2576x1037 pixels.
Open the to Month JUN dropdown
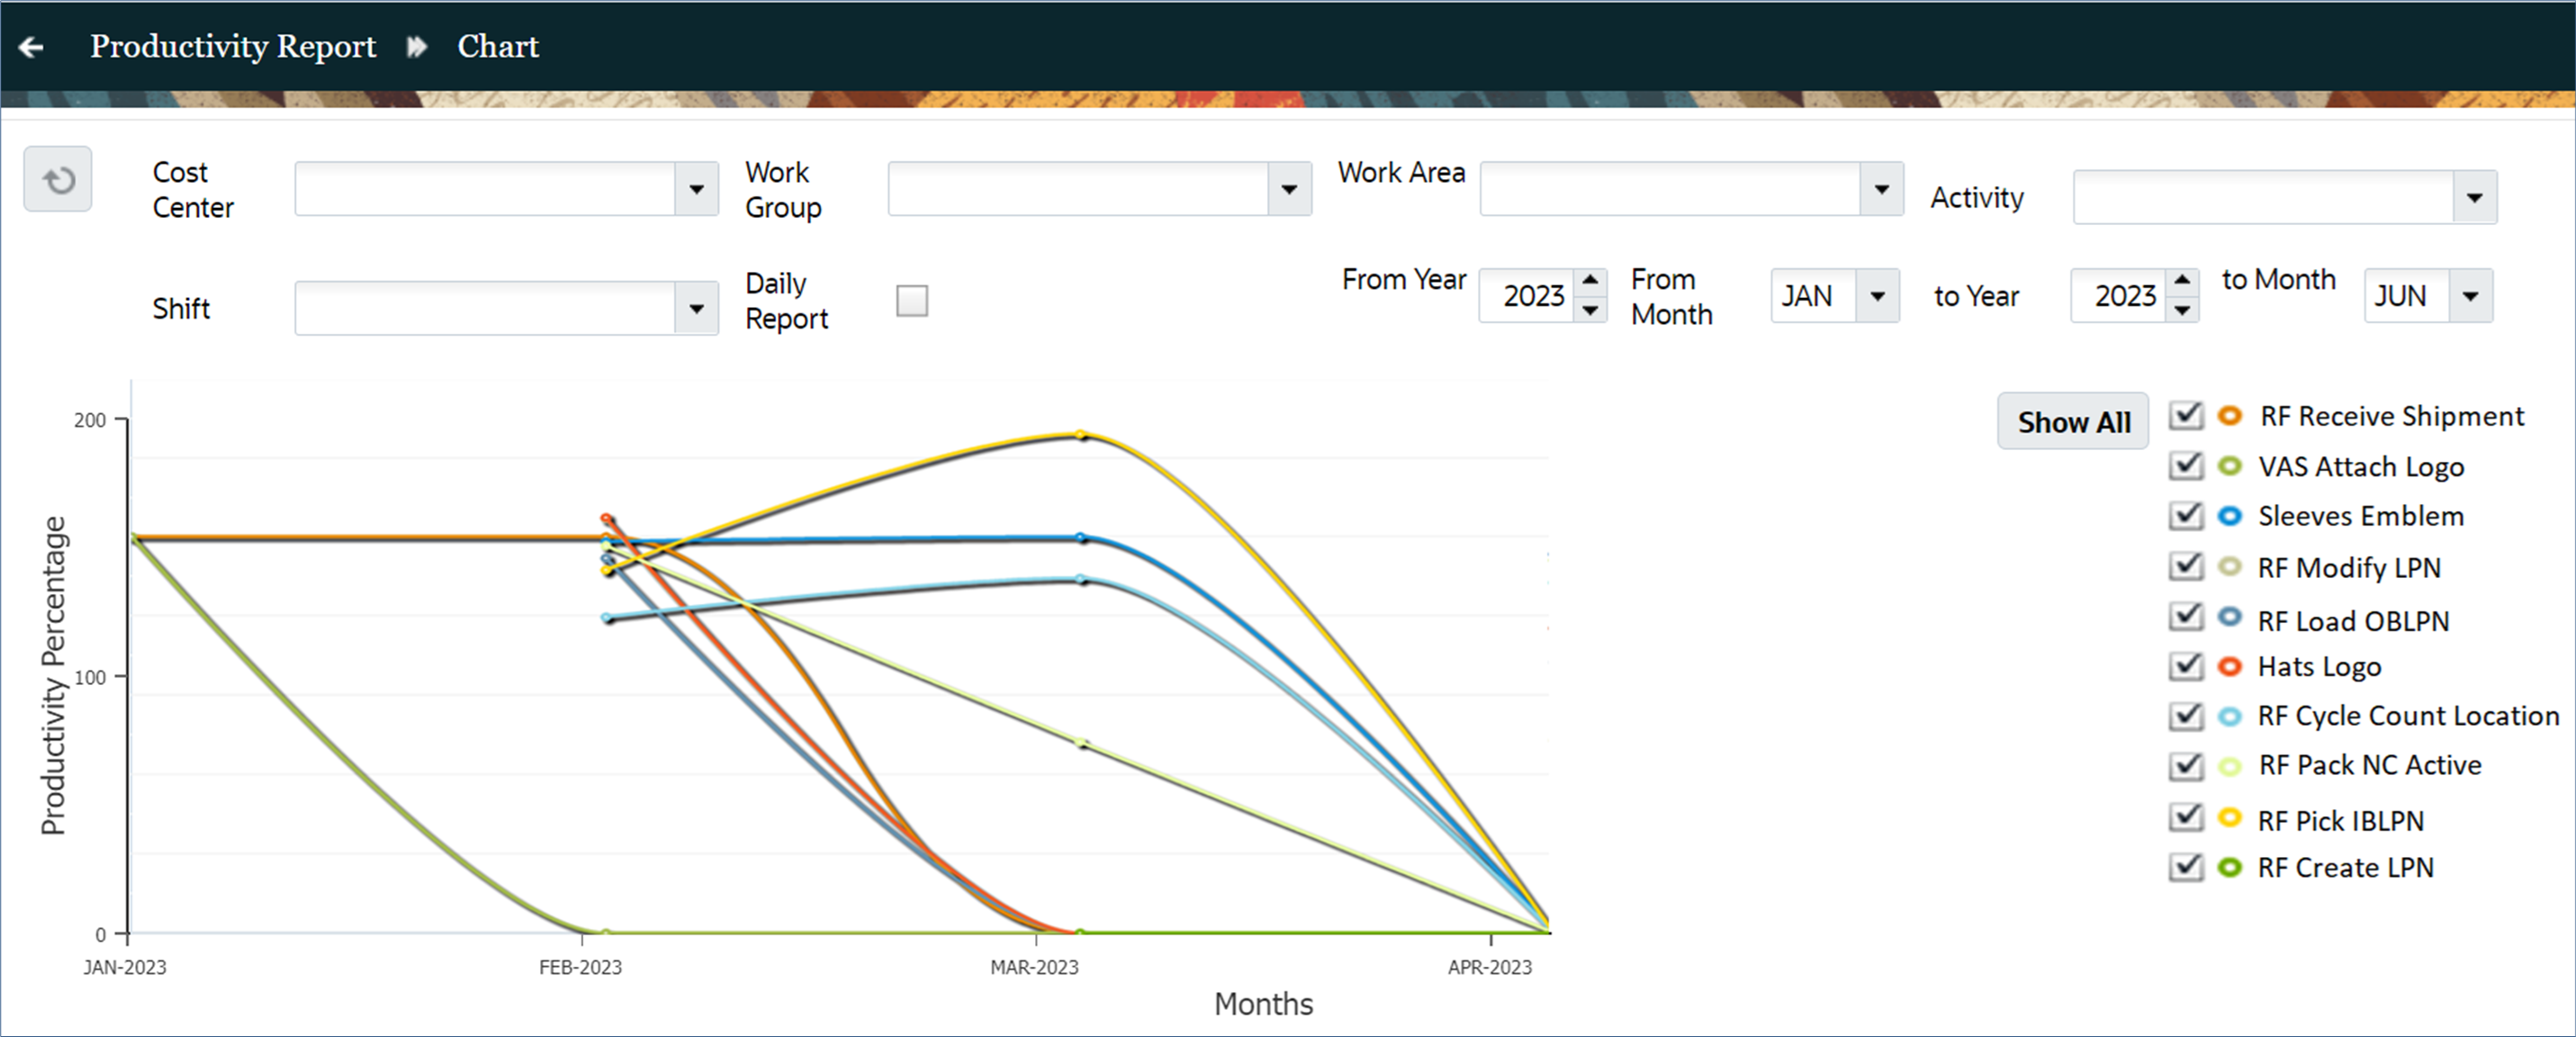pos(2470,296)
